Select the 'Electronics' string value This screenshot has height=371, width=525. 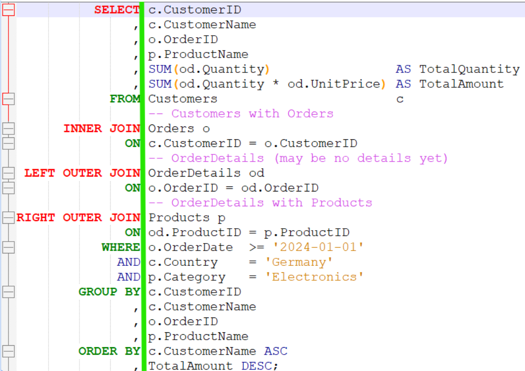coord(318,277)
